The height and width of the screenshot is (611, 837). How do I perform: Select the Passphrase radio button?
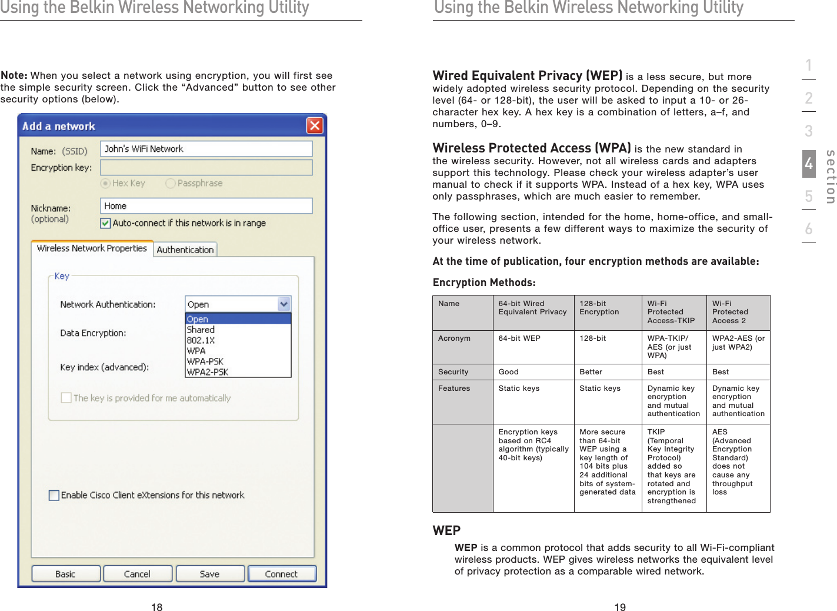(x=171, y=183)
